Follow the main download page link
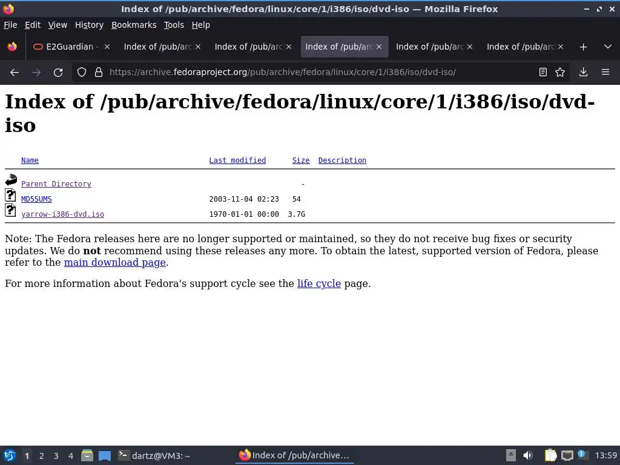Viewport: 620px width, 465px height. [114, 263]
